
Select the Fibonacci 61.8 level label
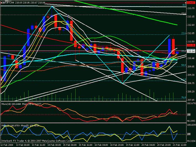tap(183, 79)
